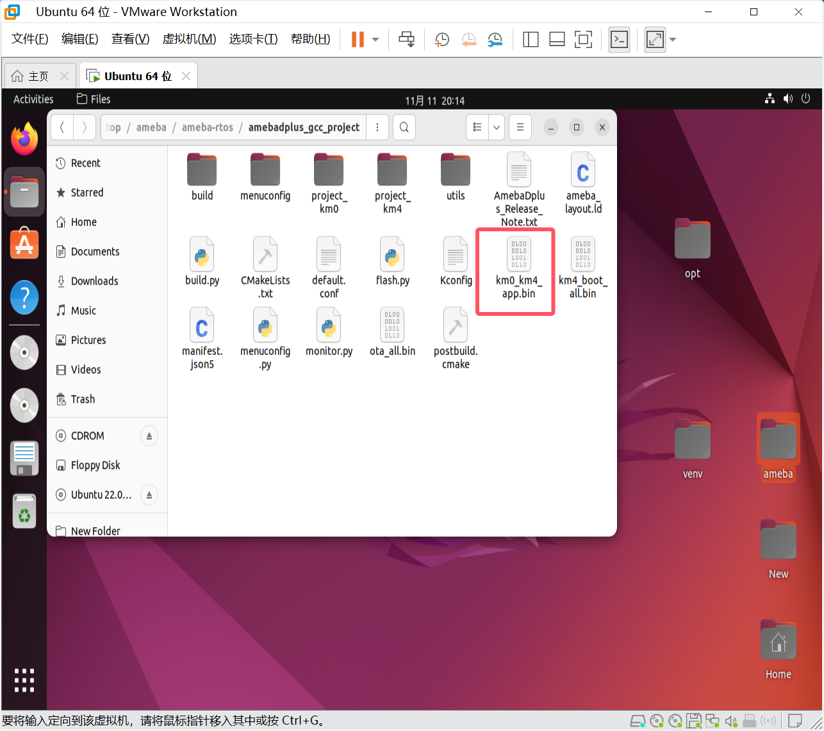Open the 虚拟机(M) menu
Screen dimensions: 824x731
pos(189,39)
